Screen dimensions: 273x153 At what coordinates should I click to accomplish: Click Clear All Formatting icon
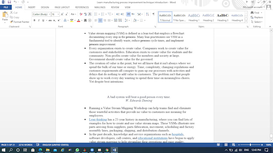click(x=81, y=14)
